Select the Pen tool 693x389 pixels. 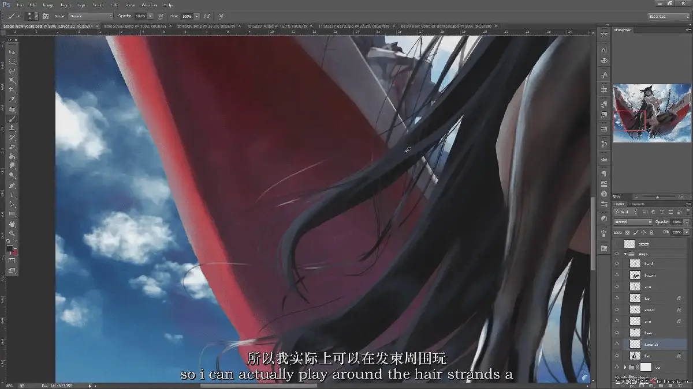pyautogui.click(x=13, y=186)
